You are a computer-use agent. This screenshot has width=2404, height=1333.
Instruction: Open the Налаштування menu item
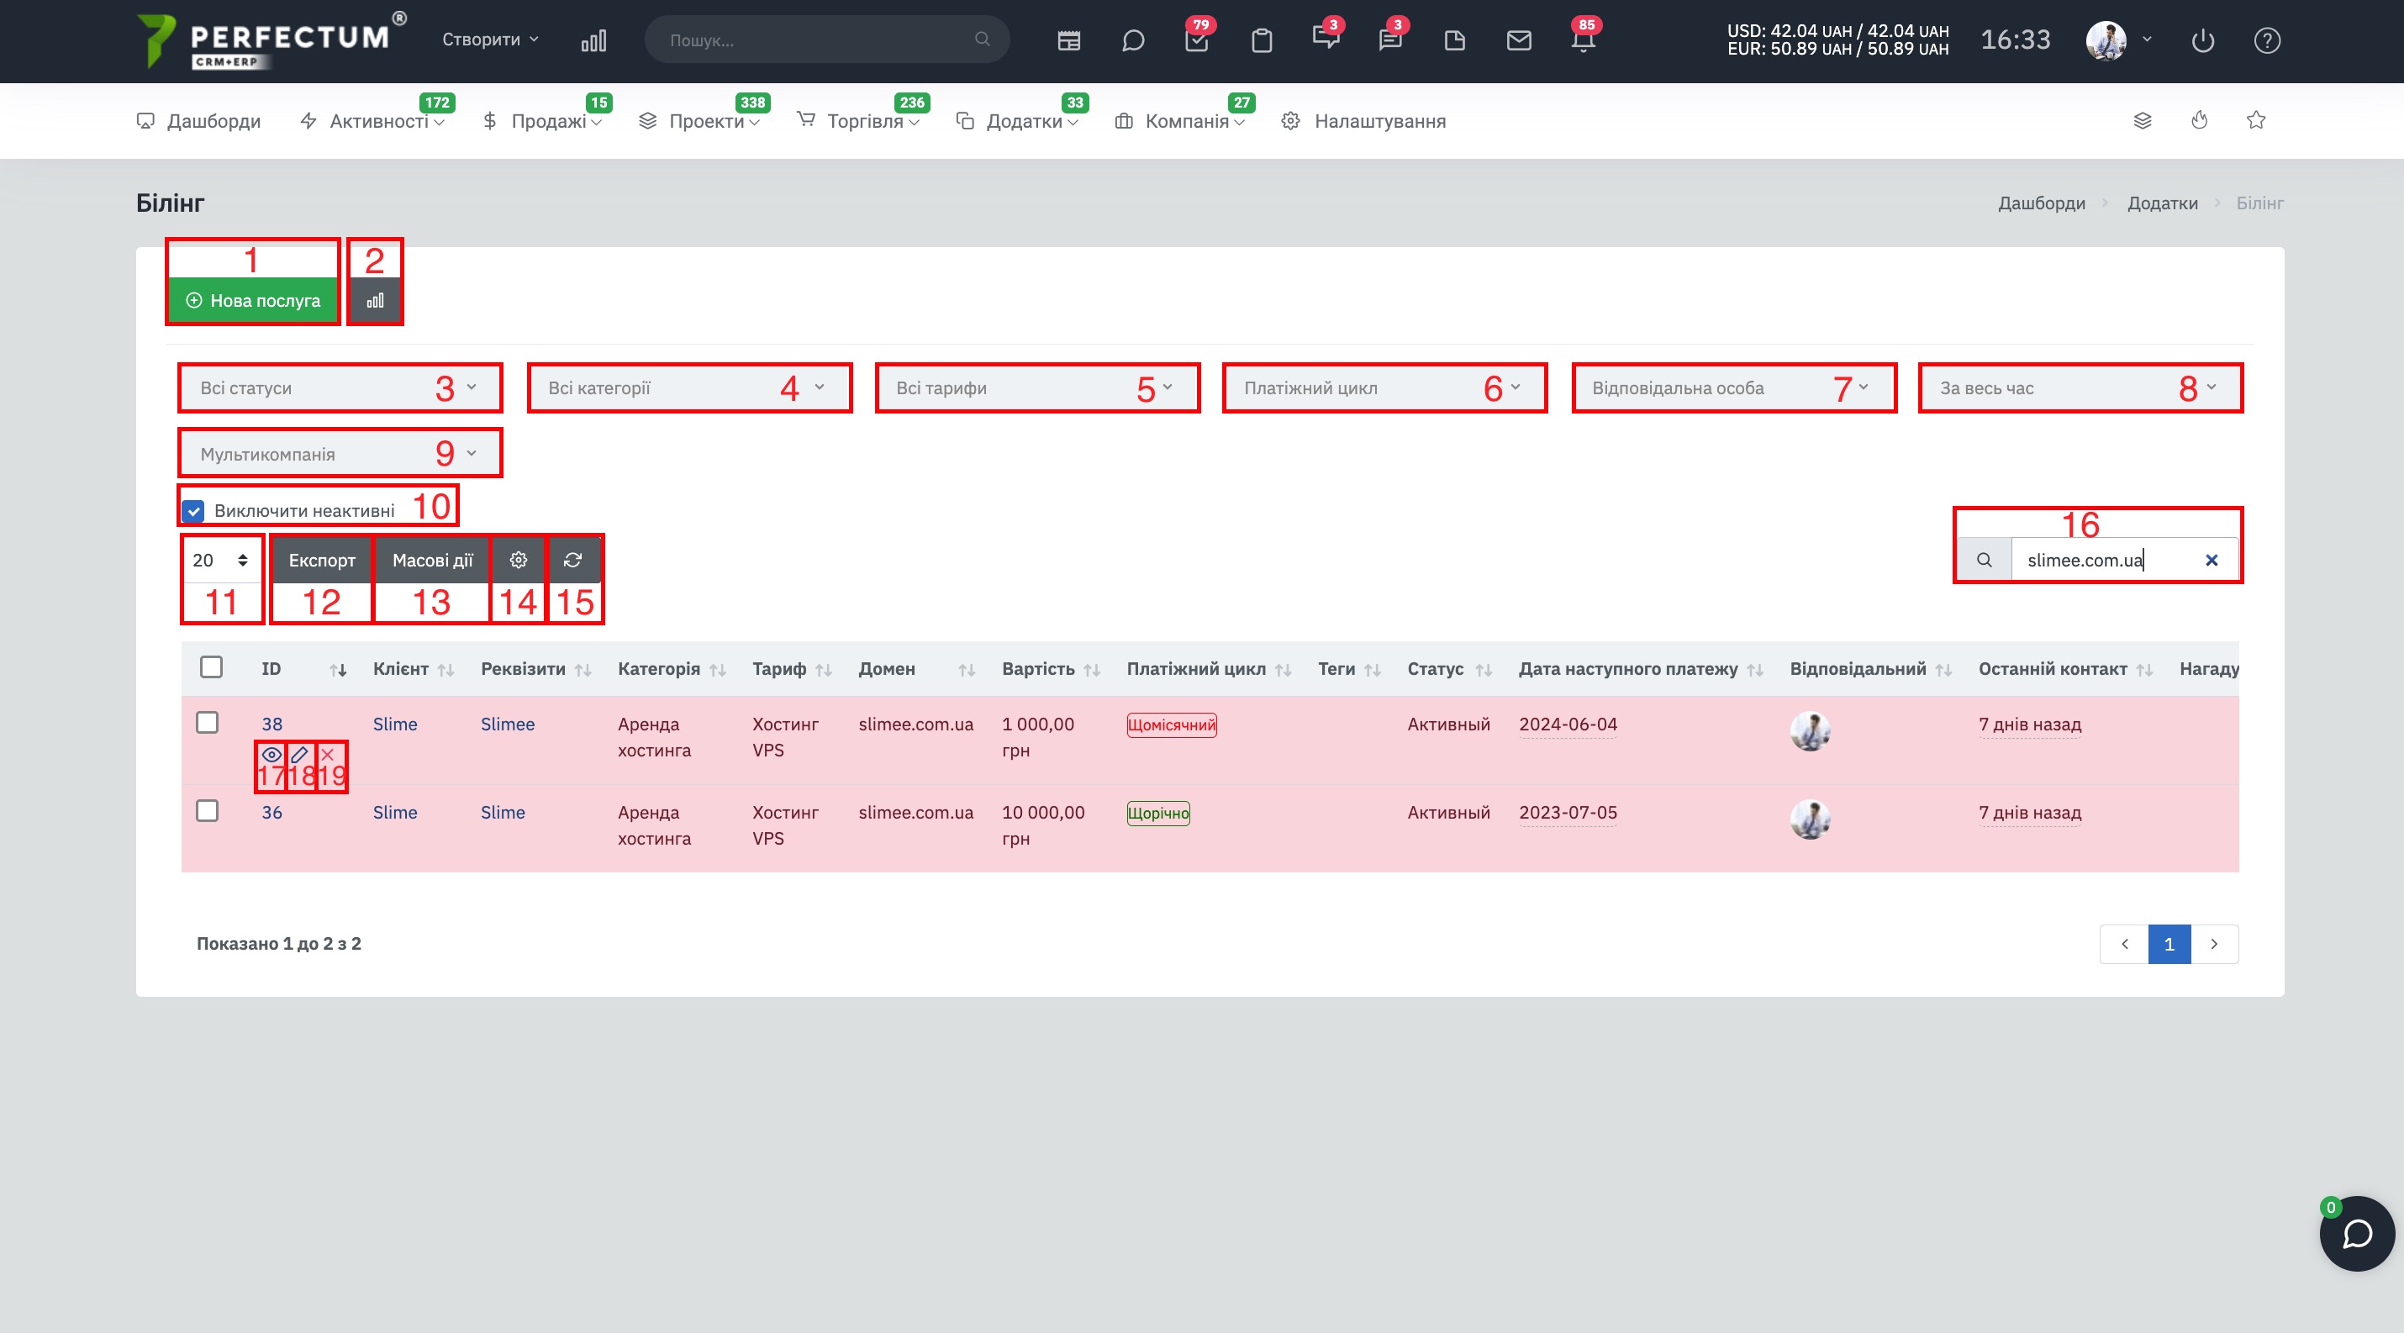pyautogui.click(x=1363, y=121)
